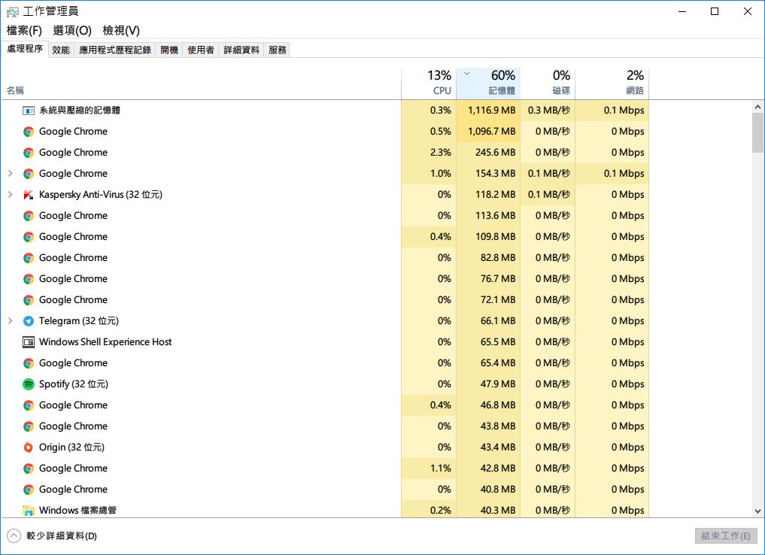Screen dimensions: 765x555
Task: Select the Windows Shell Experience Host name
Action: pos(105,342)
